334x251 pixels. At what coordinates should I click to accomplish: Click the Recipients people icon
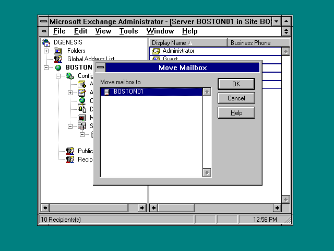(70, 159)
